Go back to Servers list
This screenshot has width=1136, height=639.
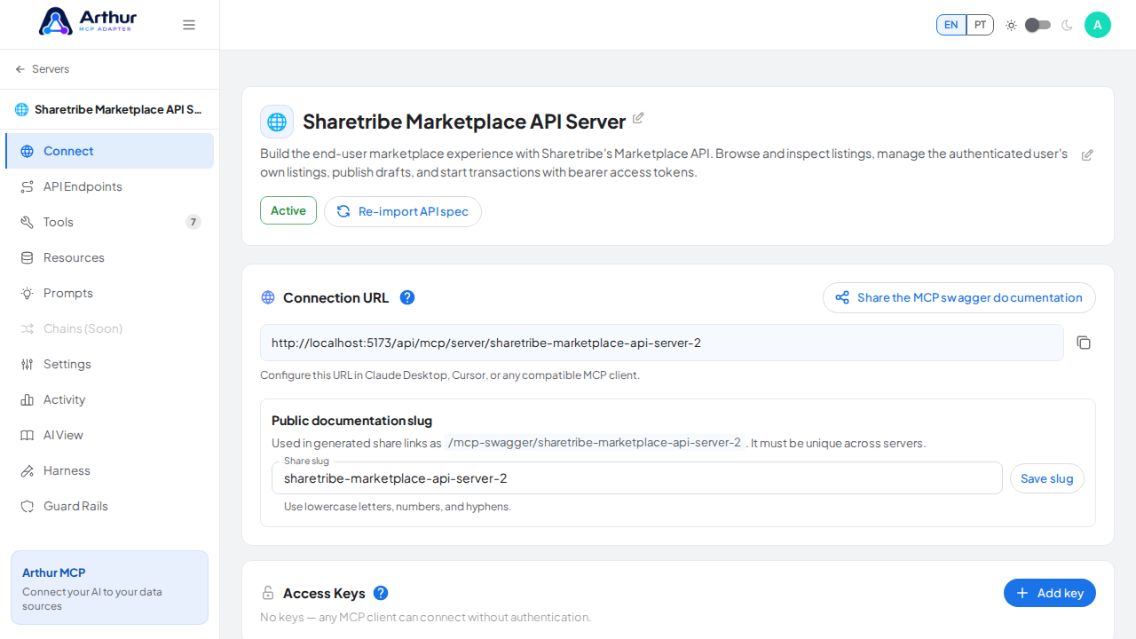42,69
